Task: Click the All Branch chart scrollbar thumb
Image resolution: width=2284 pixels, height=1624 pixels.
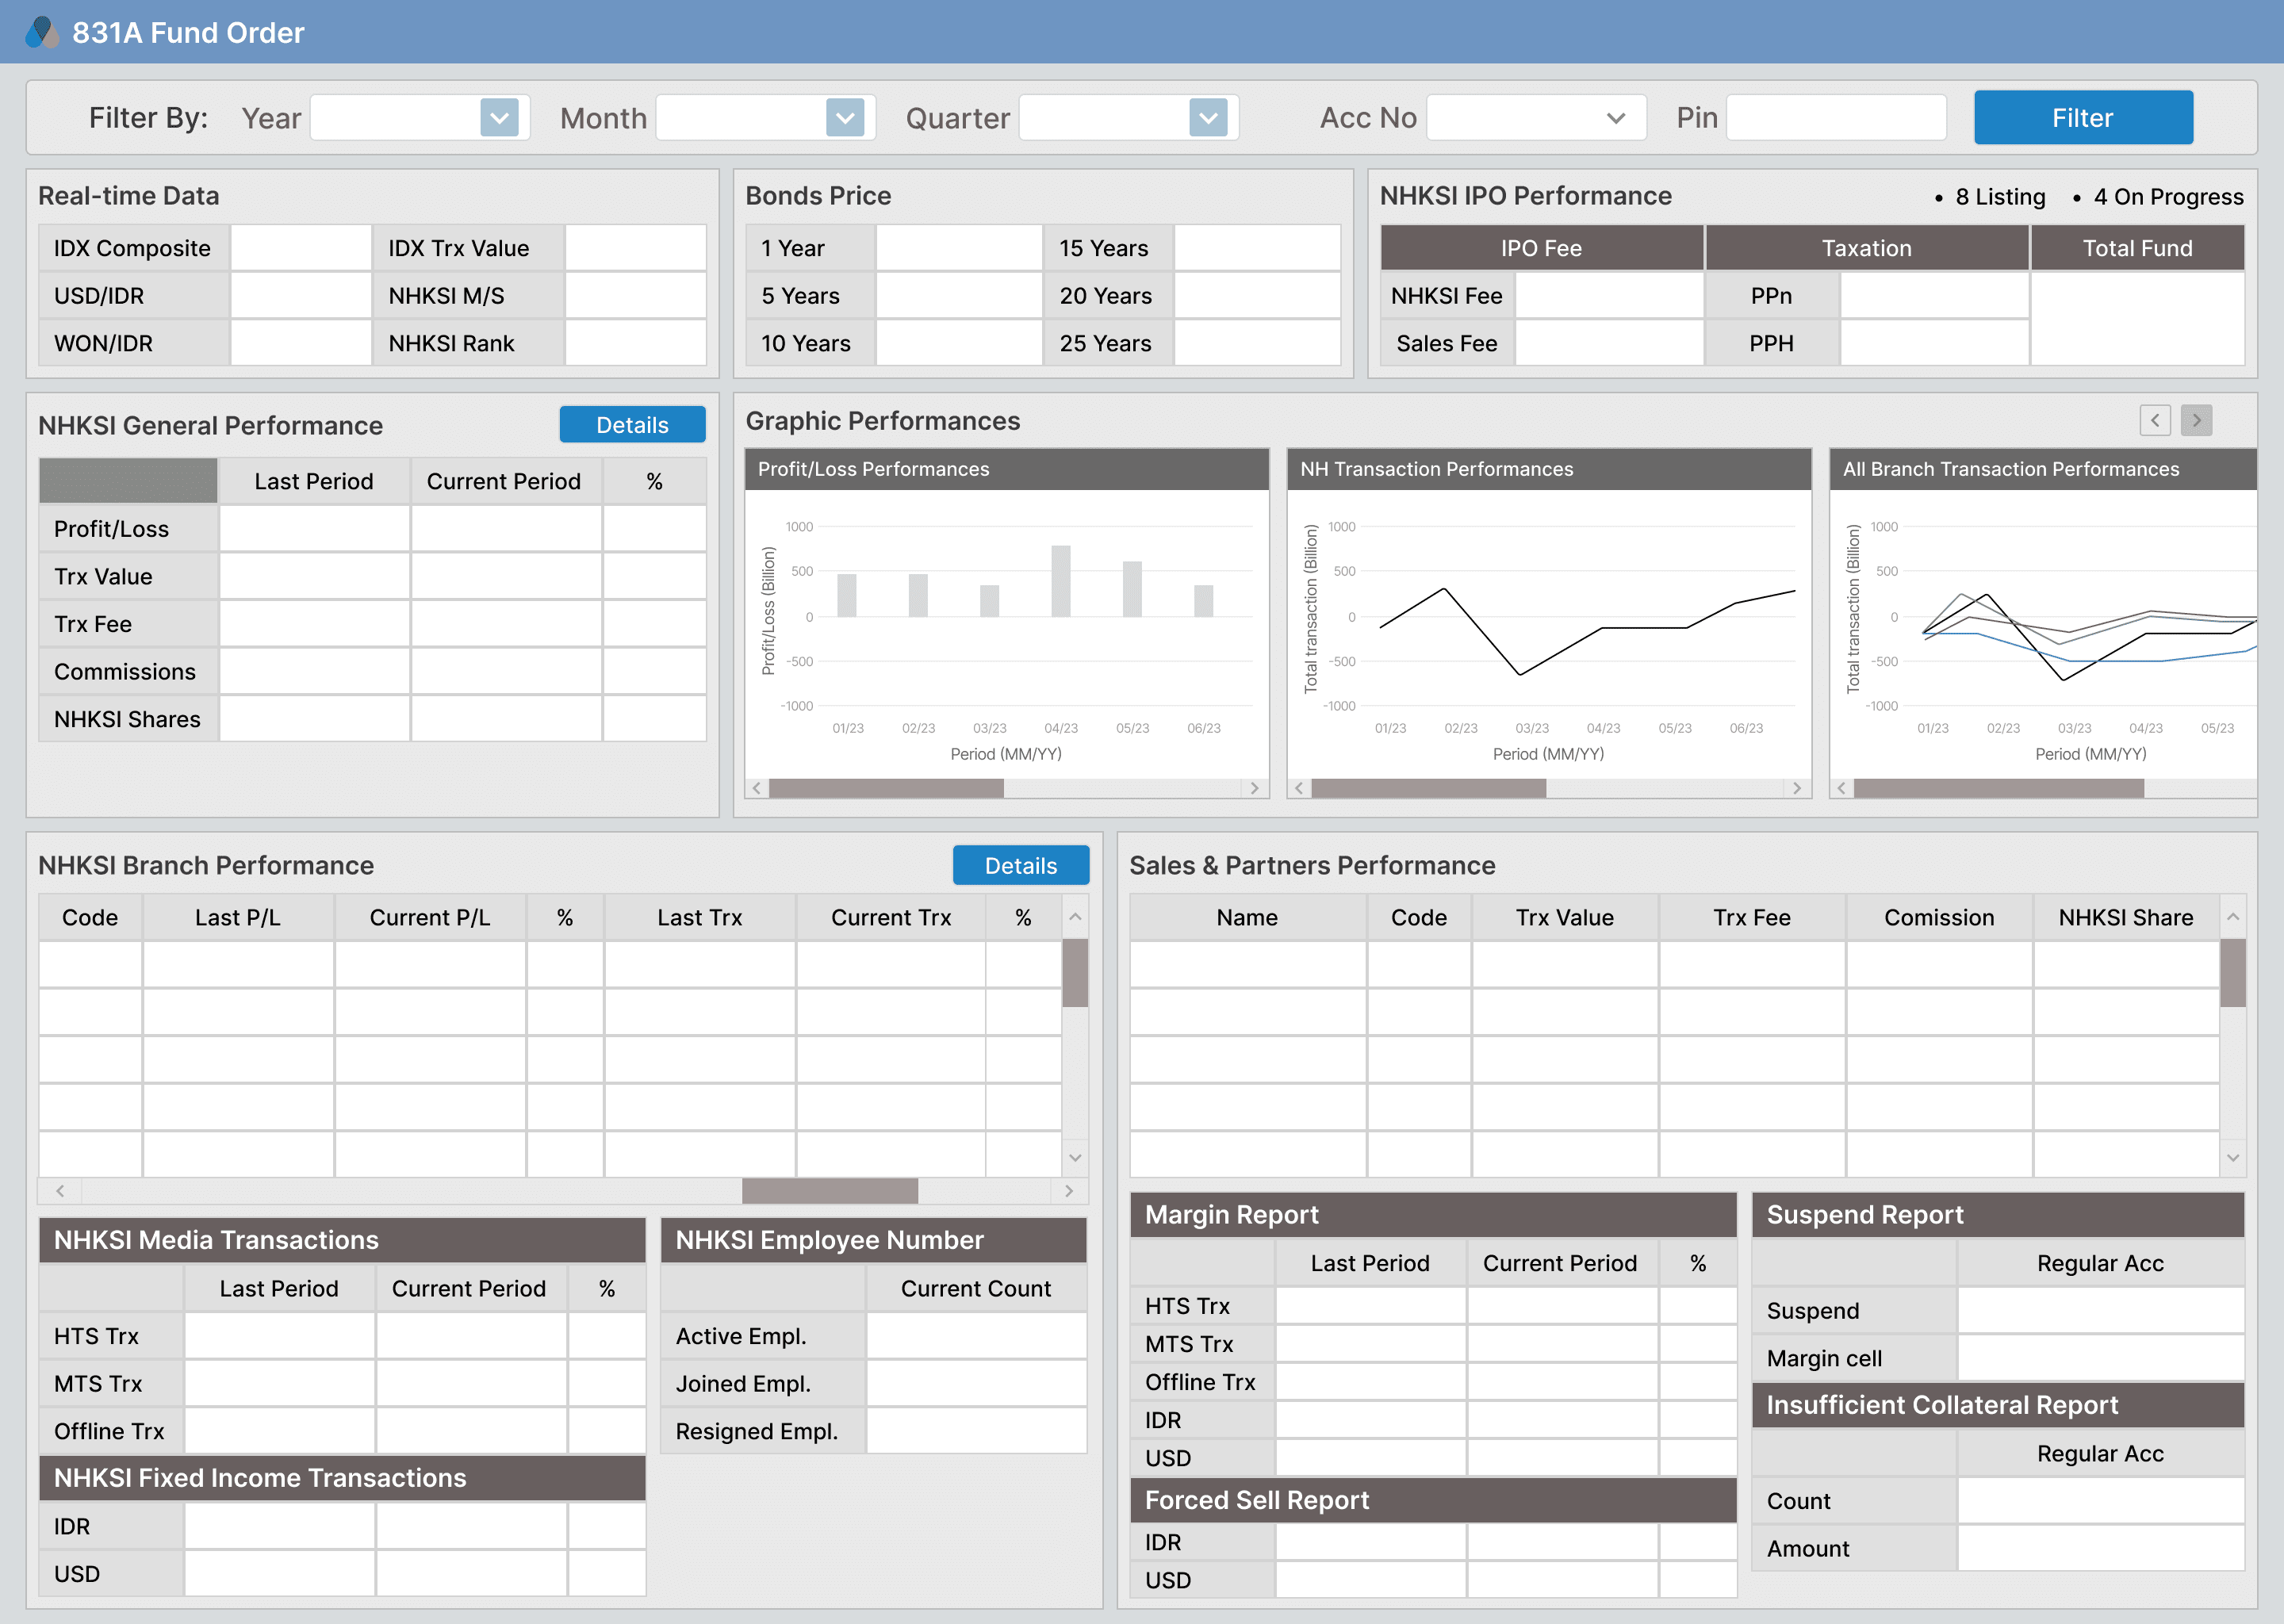Action: [1998, 788]
